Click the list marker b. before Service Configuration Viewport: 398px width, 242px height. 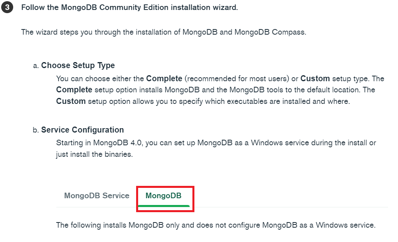click(x=35, y=130)
